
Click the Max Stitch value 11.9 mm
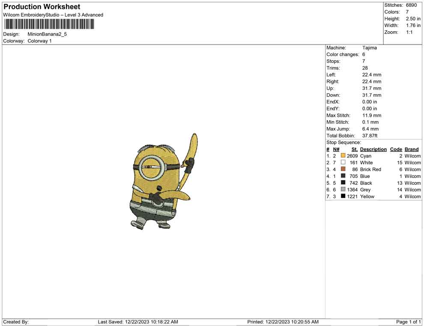(372, 116)
